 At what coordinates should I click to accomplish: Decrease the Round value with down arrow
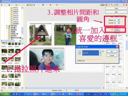coord(119,24)
